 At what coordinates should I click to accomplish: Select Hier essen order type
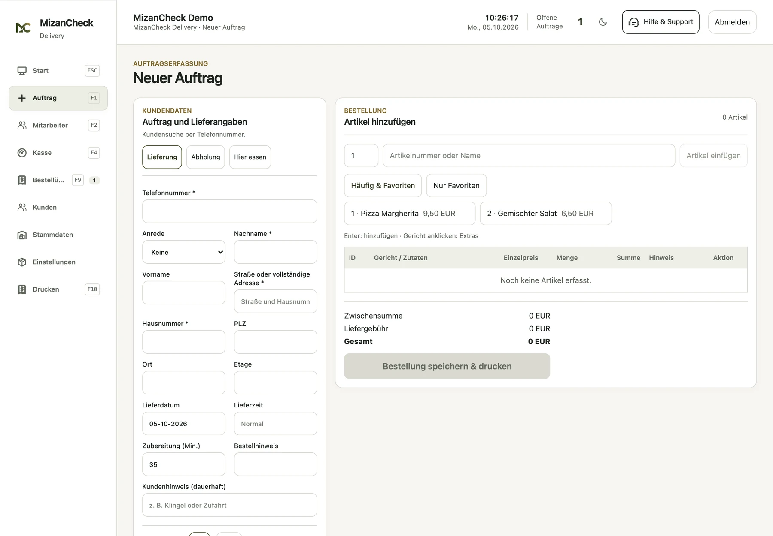pyautogui.click(x=250, y=157)
